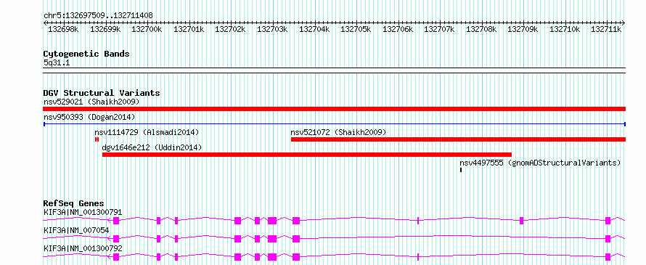The image size is (646, 265).
Task: Open the KIF3A|NM_001300791 transcript label
Action: click(x=83, y=213)
